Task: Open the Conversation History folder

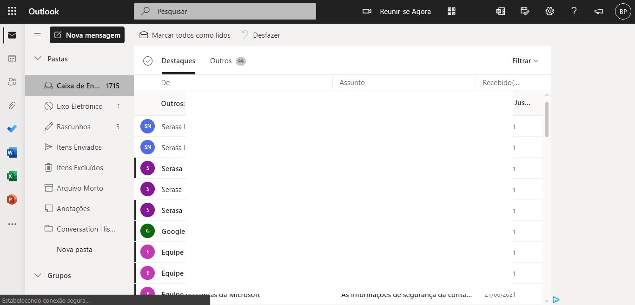Action: click(79, 229)
